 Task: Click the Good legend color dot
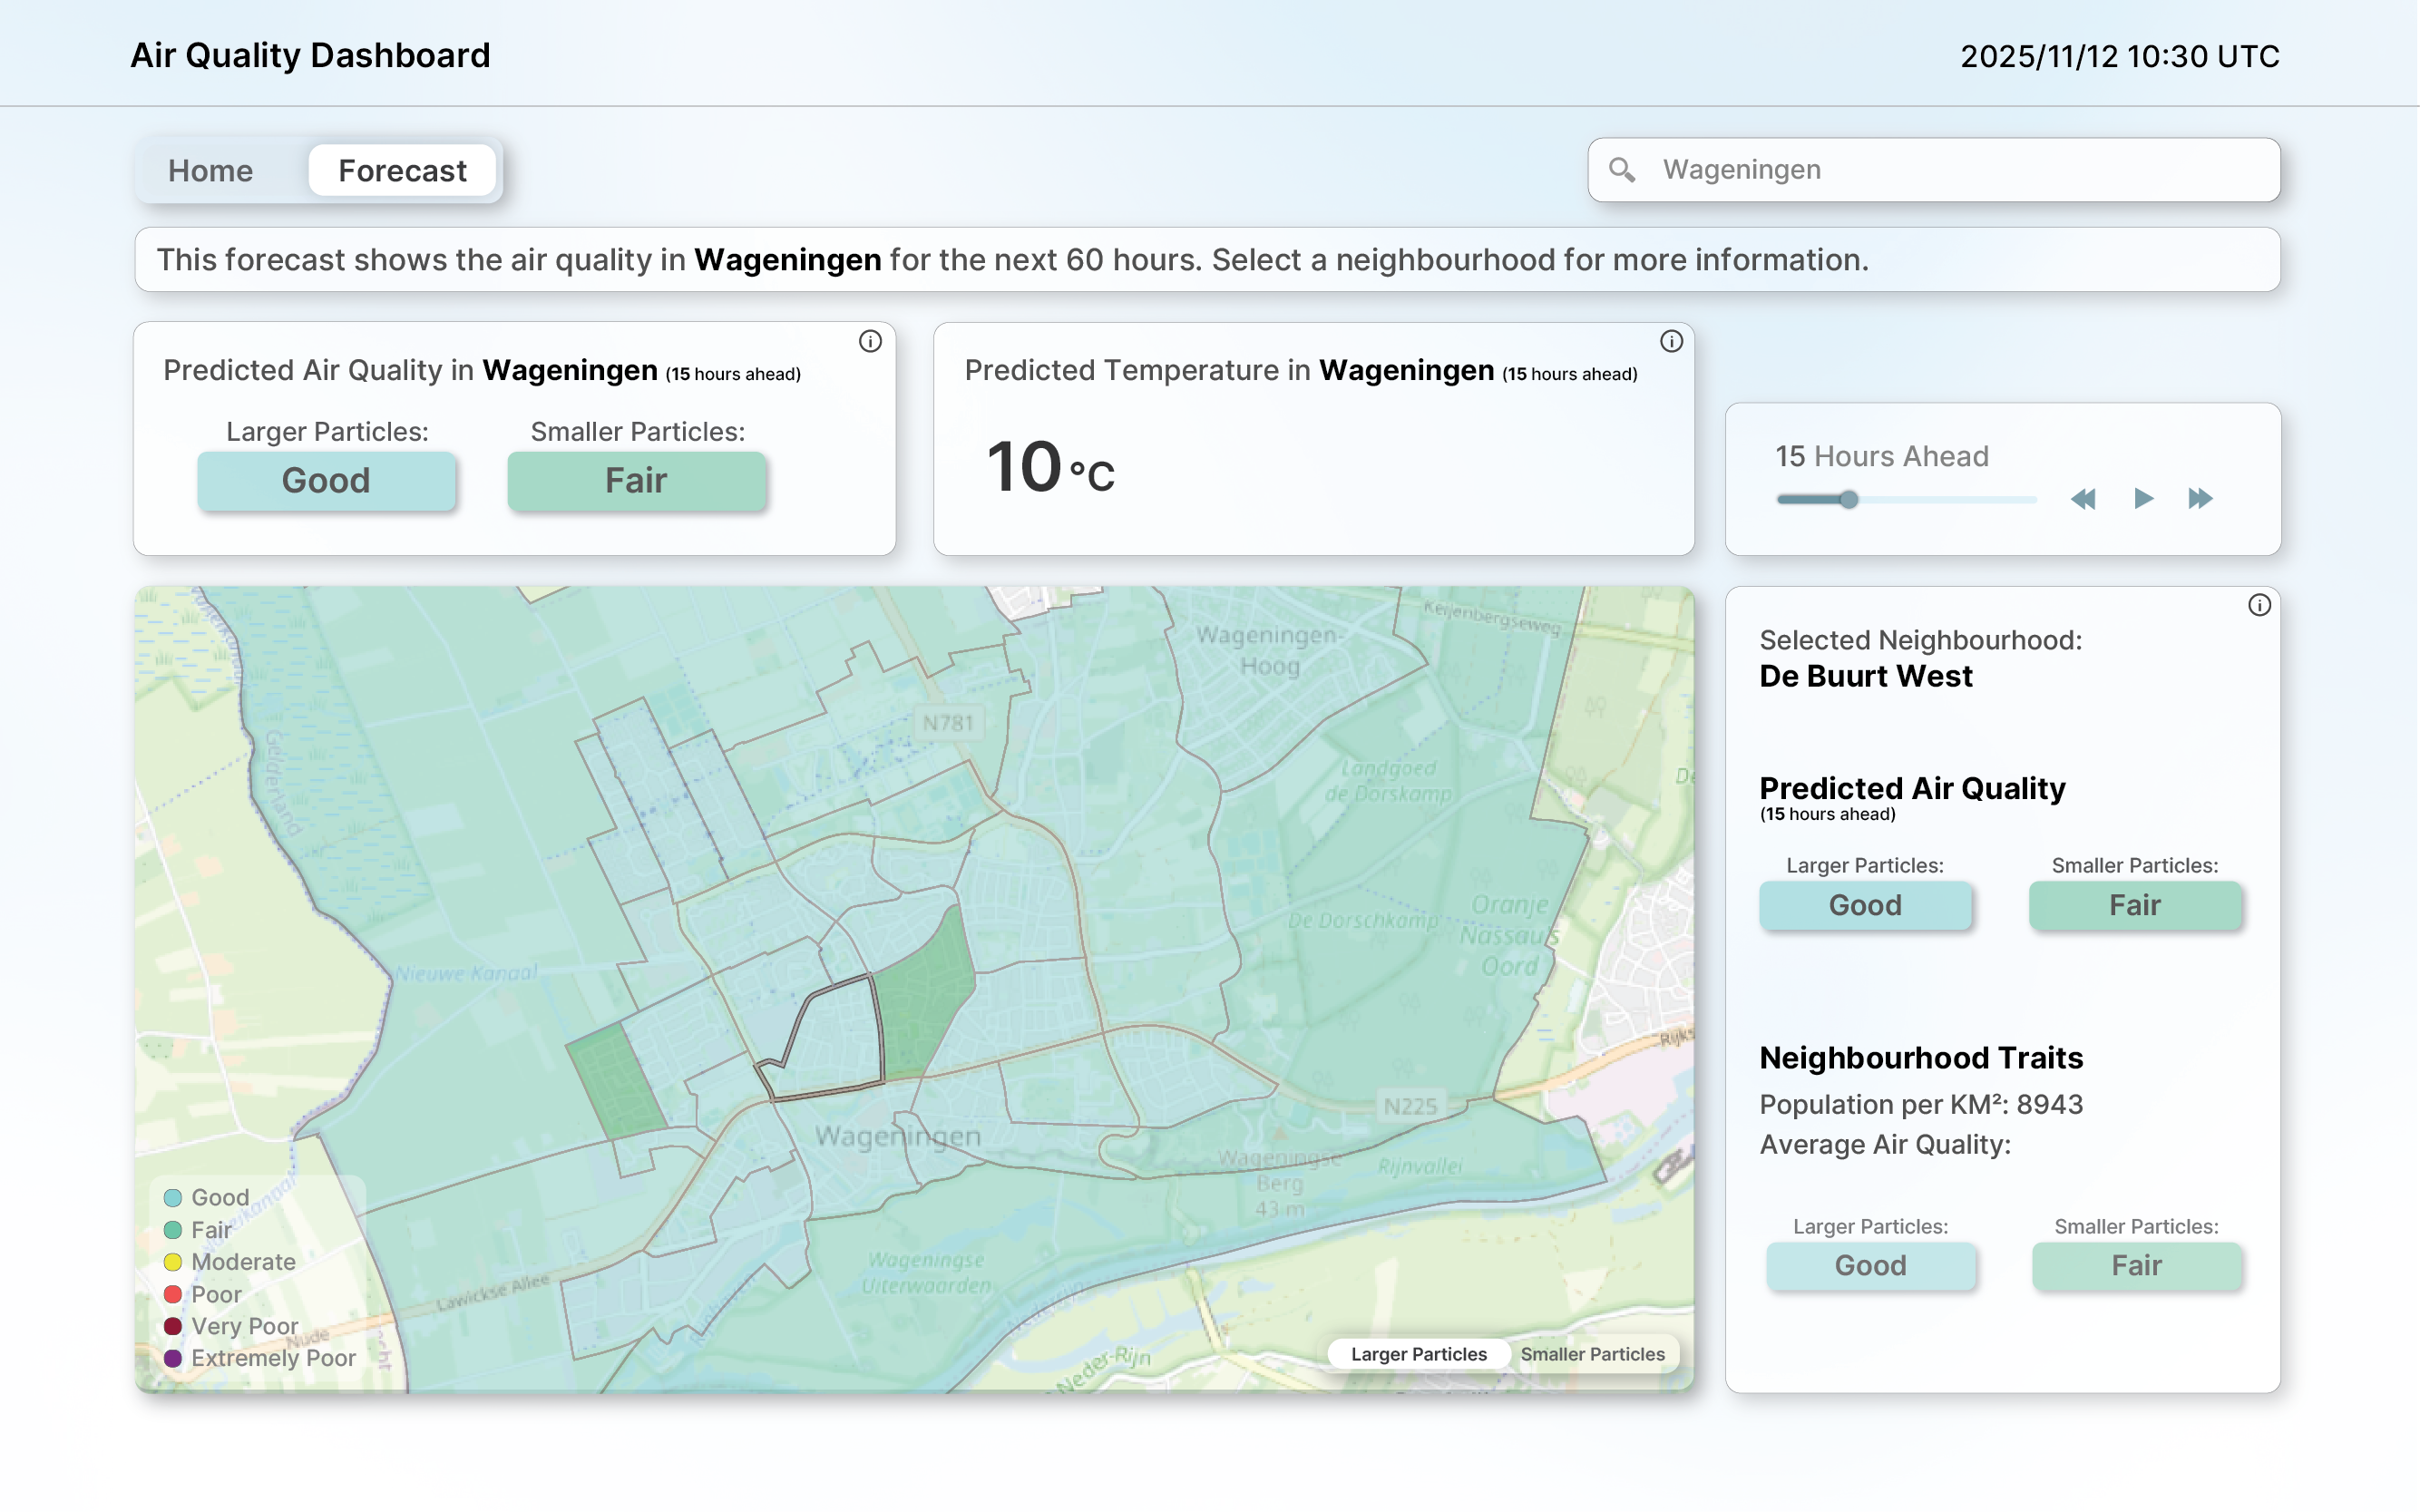(173, 1198)
